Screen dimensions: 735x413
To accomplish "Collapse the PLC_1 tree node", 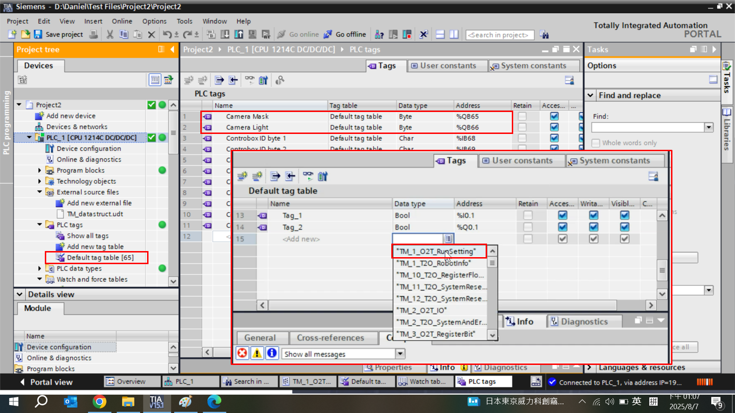I will coord(29,137).
